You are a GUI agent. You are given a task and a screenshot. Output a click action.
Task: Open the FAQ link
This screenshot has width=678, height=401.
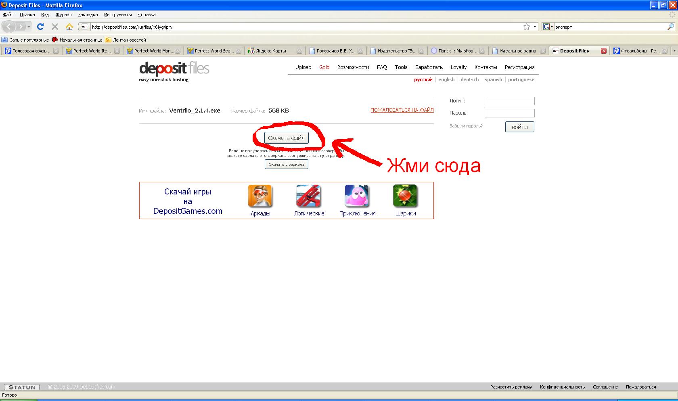coord(382,67)
